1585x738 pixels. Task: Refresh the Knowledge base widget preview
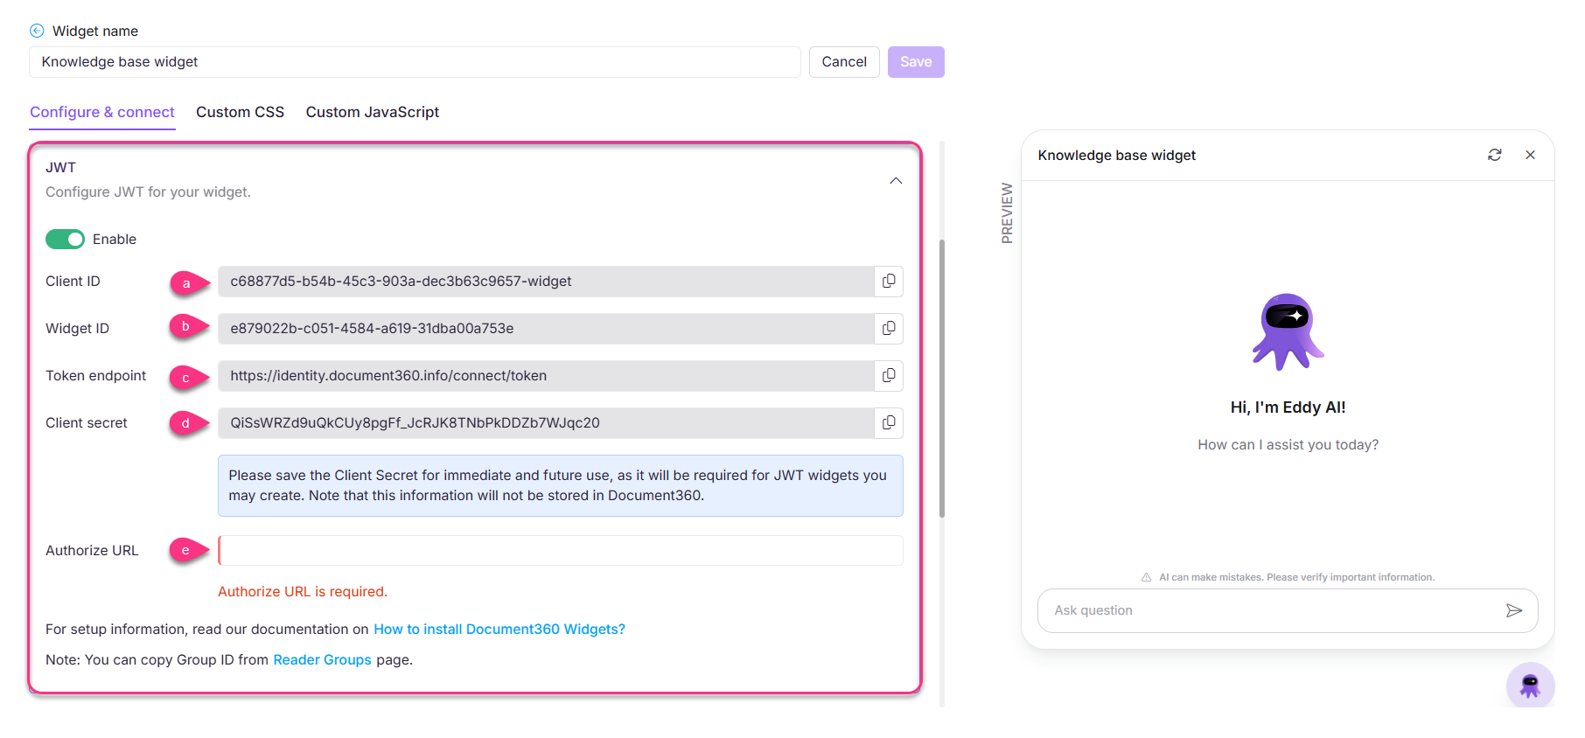[x=1495, y=155]
